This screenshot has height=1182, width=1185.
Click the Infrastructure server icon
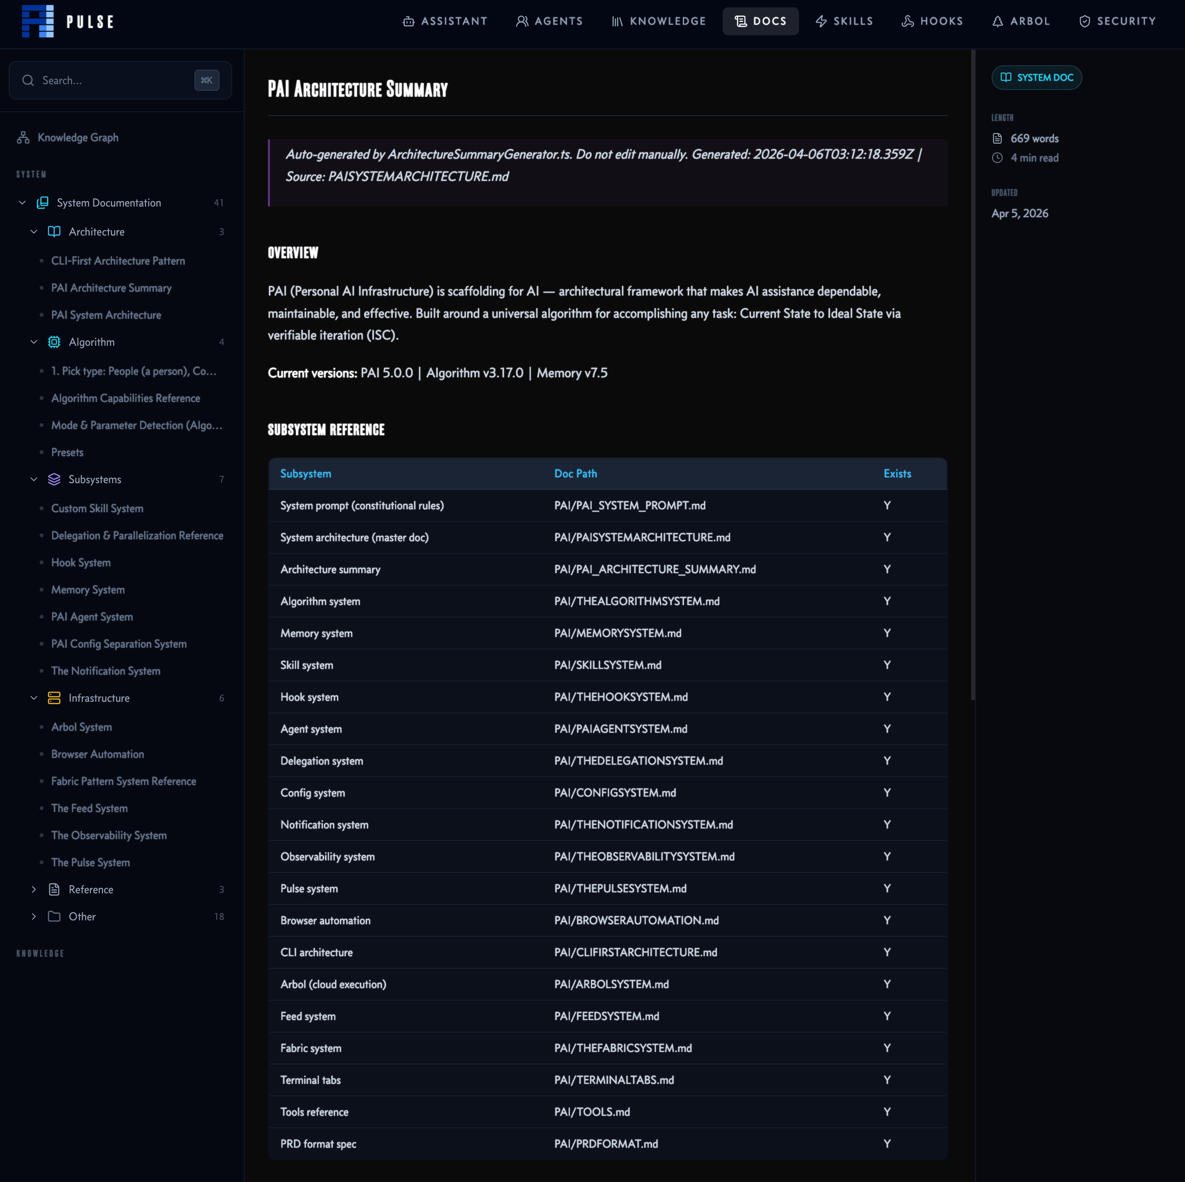point(54,698)
